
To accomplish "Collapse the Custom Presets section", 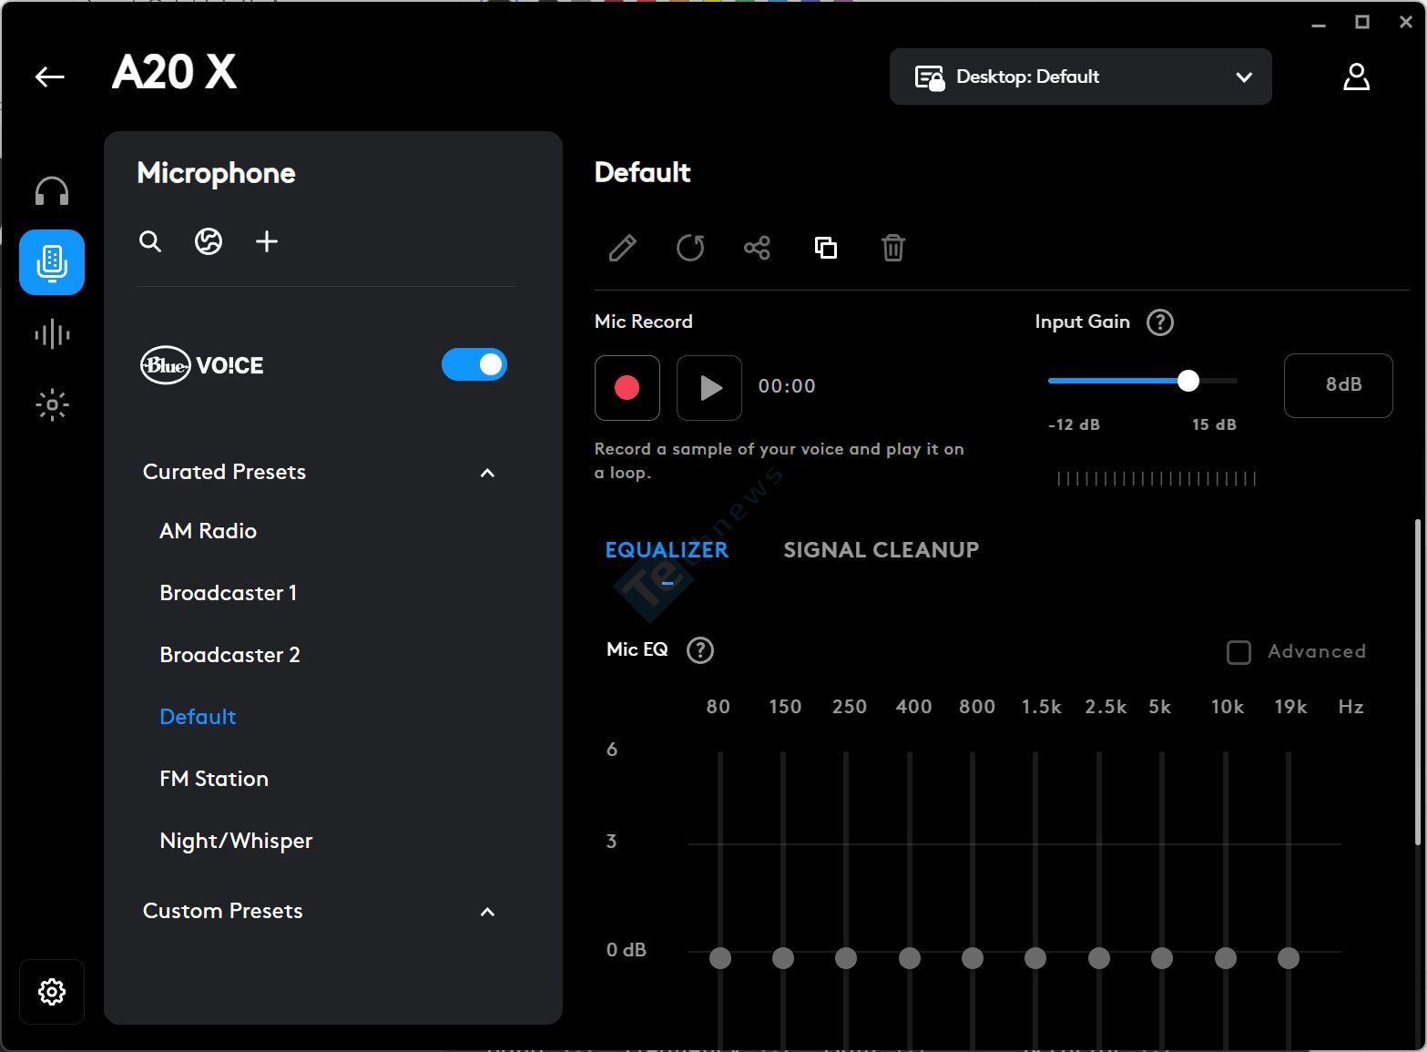I will (487, 912).
